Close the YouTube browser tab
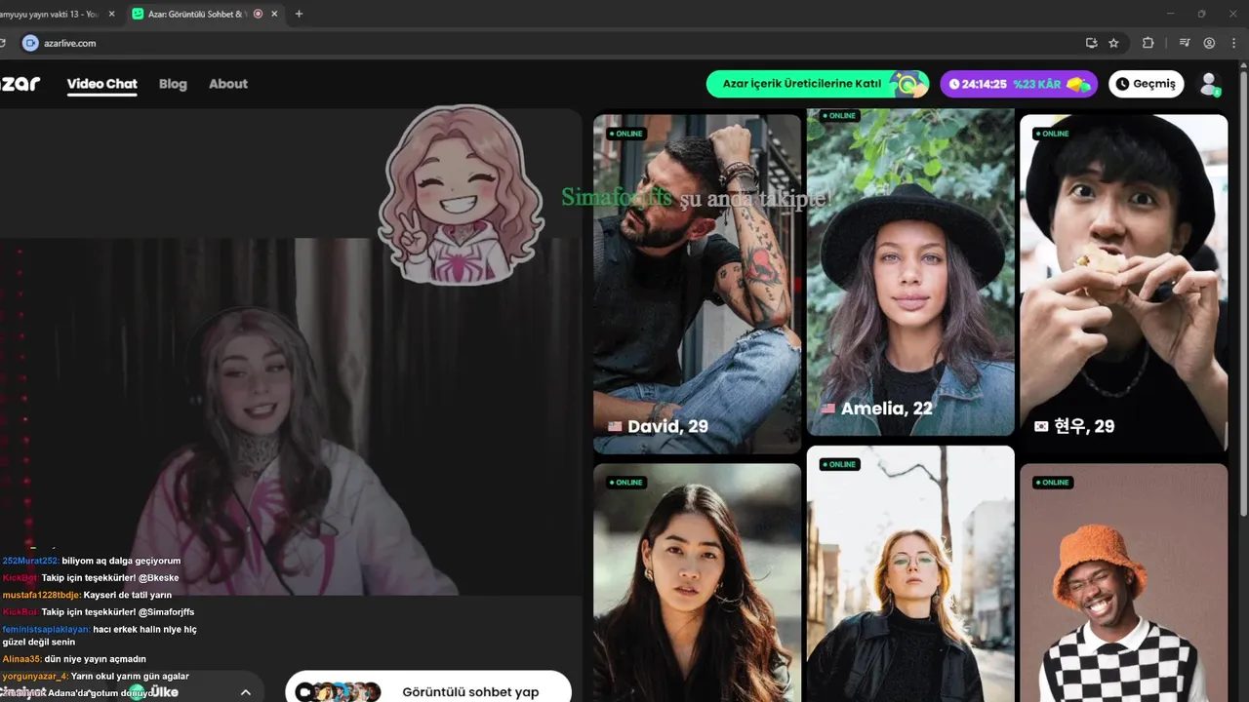1249x702 pixels. [111, 14]
